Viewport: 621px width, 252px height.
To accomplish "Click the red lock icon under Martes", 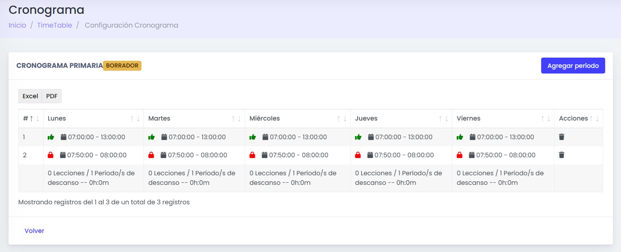I will coord(151,155).
